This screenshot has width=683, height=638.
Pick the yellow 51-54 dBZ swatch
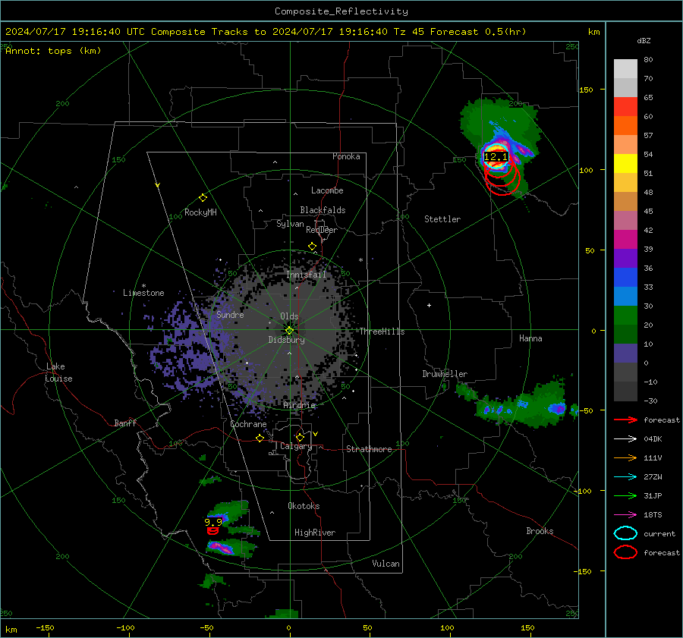[x=625, y=164]
